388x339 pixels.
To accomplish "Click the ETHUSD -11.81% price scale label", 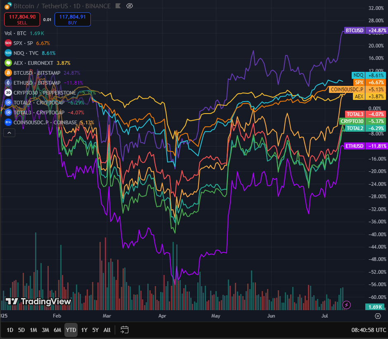I will 366,146.
